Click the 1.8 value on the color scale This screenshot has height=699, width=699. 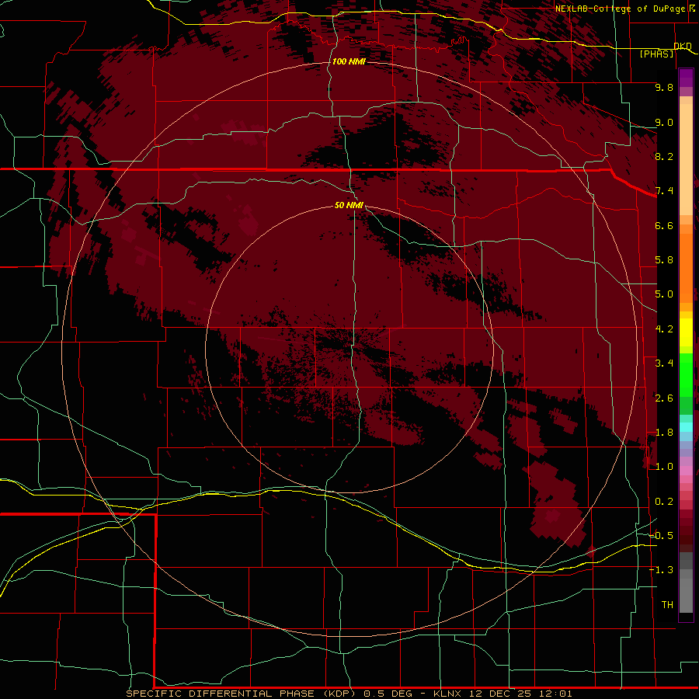click(664, 433)
